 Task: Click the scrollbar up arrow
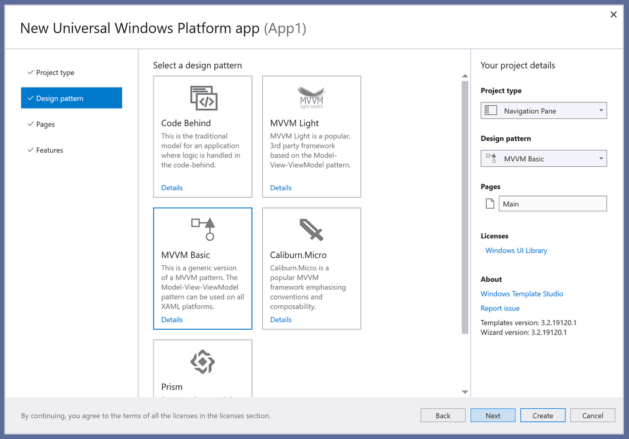(465, 76)
